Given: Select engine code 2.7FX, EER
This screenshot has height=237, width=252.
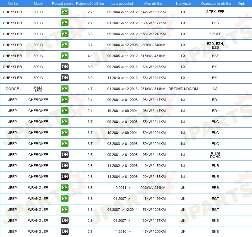Looking at the screenshot, I should (215, 12).
